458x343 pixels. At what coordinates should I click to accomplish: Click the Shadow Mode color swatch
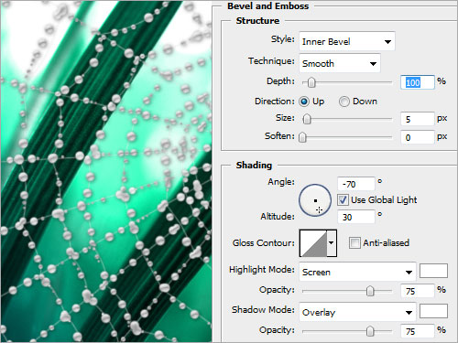(x=433, y=311)
